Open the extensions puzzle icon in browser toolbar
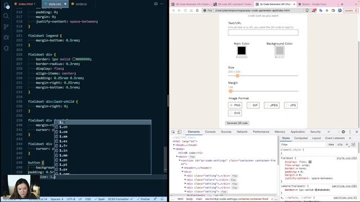This screenshot has width=360, height=202. (327, 11)
